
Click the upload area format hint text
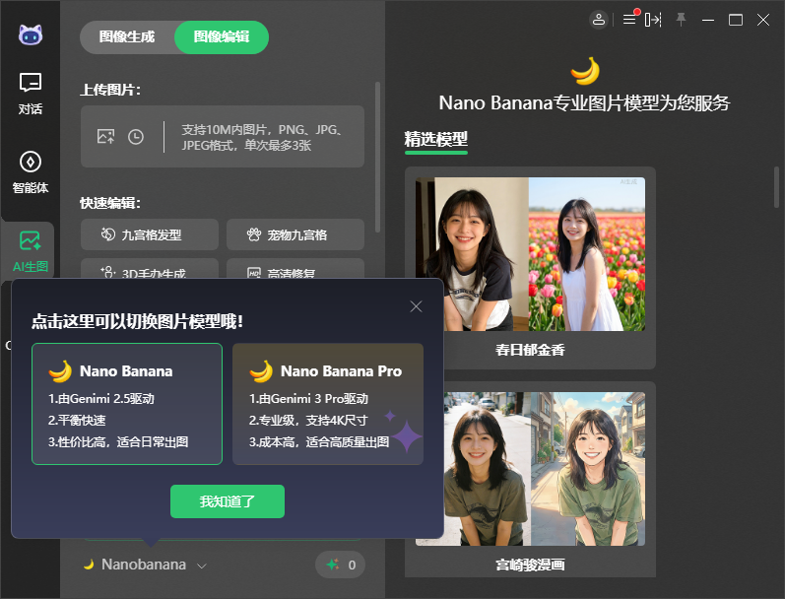point(262,137)
